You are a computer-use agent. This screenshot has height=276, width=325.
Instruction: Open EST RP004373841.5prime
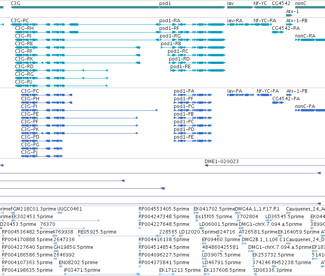[164, 263]
